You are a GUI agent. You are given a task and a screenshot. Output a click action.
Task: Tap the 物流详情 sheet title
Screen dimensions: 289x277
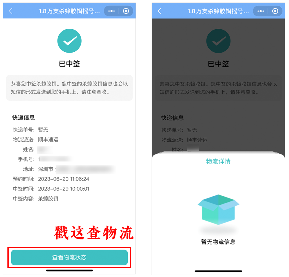pyautogui.click(x=218, y=161)
